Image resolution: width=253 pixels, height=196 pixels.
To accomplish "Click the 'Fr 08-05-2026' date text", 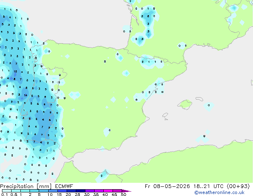I will pyautogui.click(x=167, y=186).
